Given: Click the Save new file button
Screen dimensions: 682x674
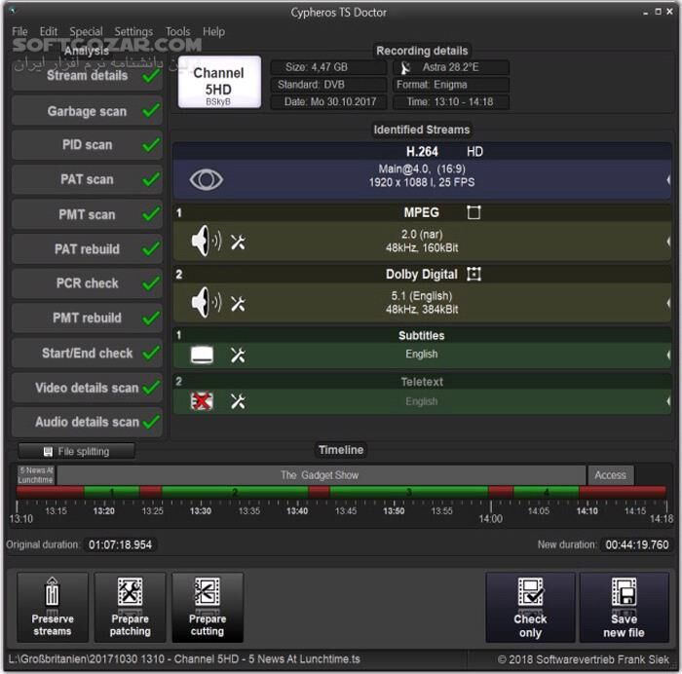Looking at the screenshot, I should coord(624,607).
